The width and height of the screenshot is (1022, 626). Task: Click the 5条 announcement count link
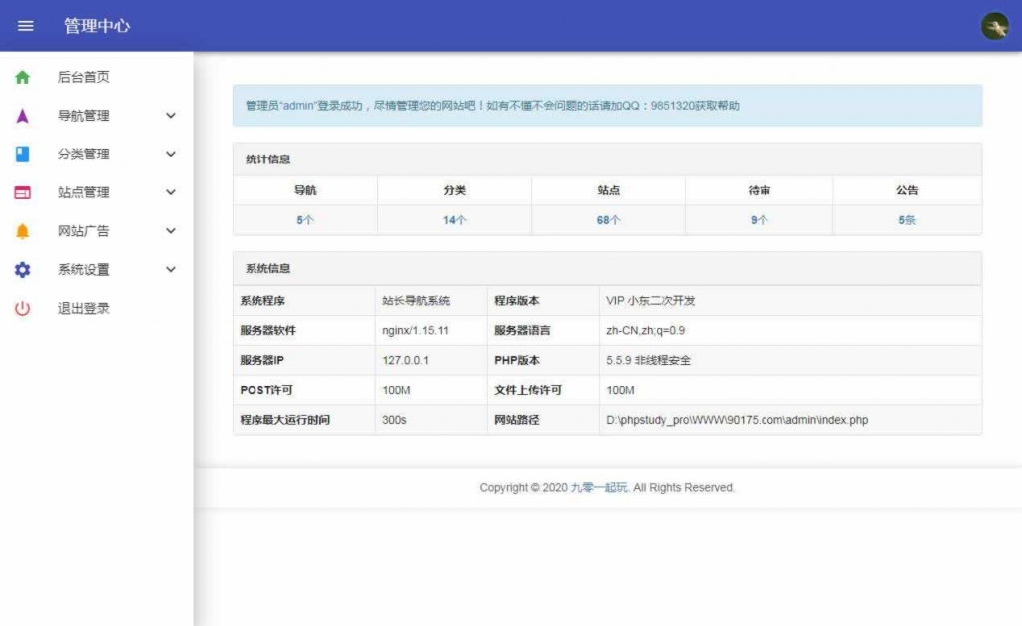[907, 220]
